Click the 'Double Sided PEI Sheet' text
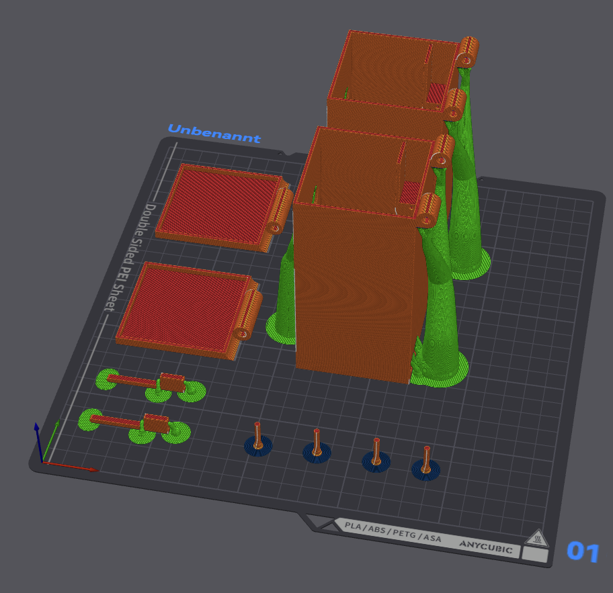The width and height of the screenshot is (613, 593). (x=128, y=257)
